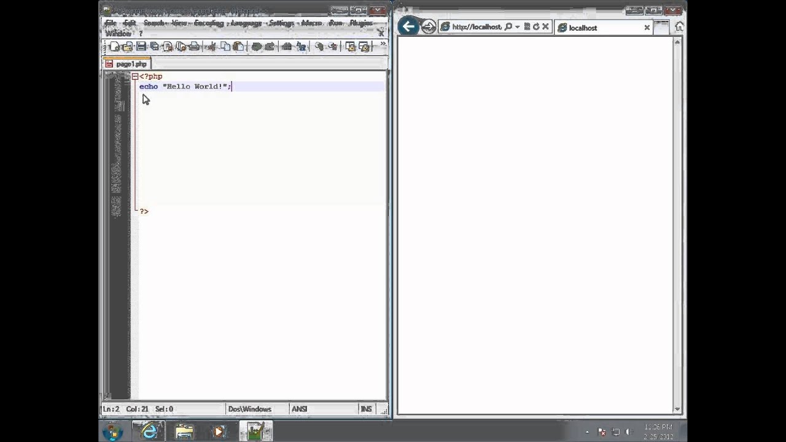Open the Plugins menu in Notepad++

[x=361, y=23]
